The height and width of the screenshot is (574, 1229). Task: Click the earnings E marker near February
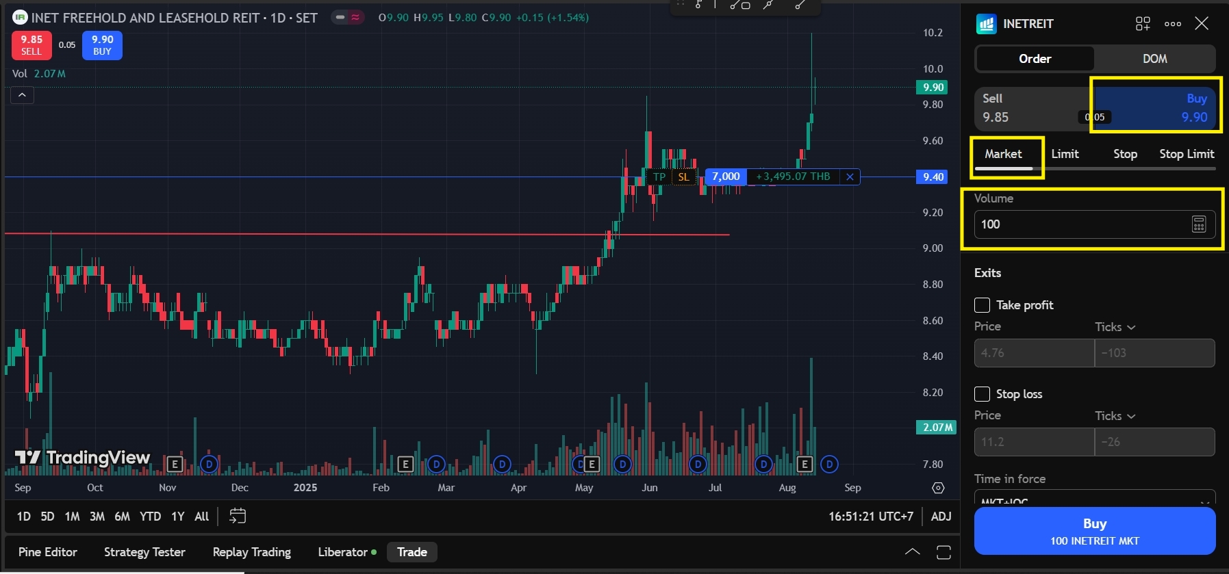pyautogui.click(x=405, y=465)
